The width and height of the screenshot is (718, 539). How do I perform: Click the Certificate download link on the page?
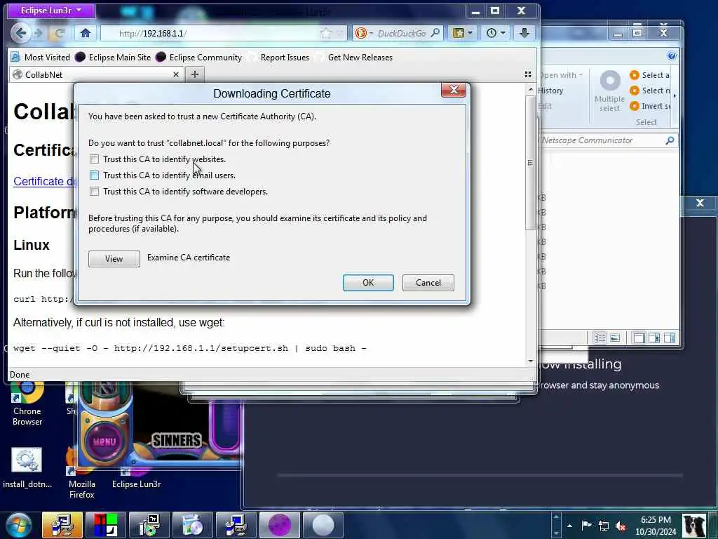click(44, 182)
